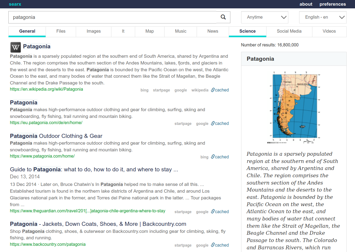Click wikipedia engine label on first result
Image resolution: width=355 pixels, height=252 pixels.
click(200, 90)
